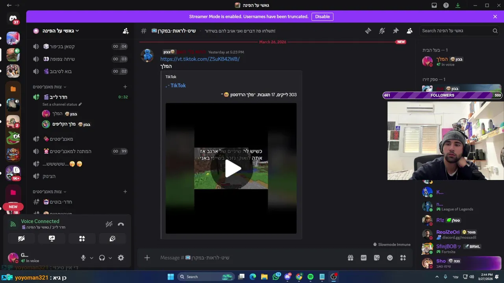Add channel to second צוות מאנצ'יסטים category

coord(125,192)
